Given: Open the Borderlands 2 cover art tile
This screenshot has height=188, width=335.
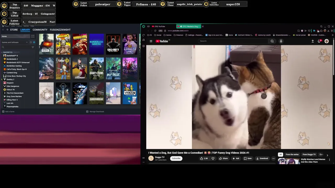Looking at the screenshot, I should [63, 44].
